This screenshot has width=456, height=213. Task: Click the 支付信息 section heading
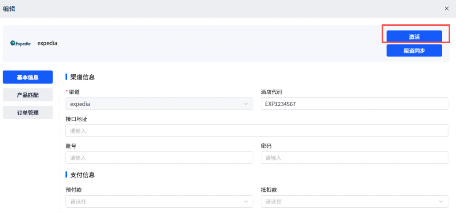82,175
